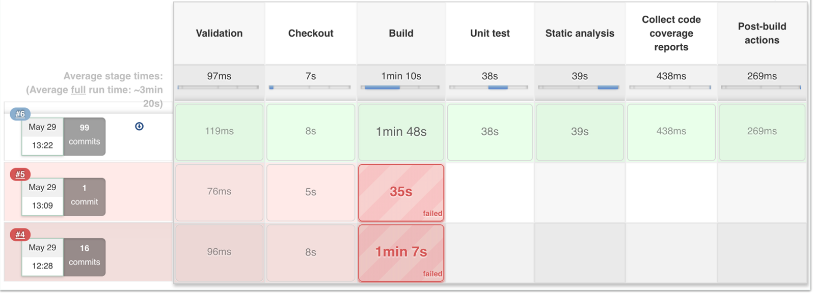Open the 1min 48s Build stage cell

pos(401,132)
